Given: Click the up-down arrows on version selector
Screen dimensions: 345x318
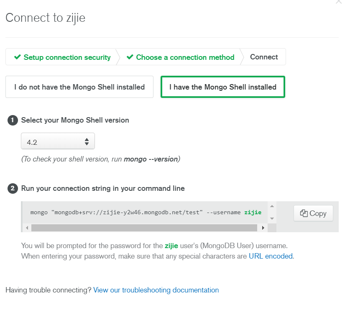Looking at the screenshot, I should pyautogui.click(x=87, y=141).
